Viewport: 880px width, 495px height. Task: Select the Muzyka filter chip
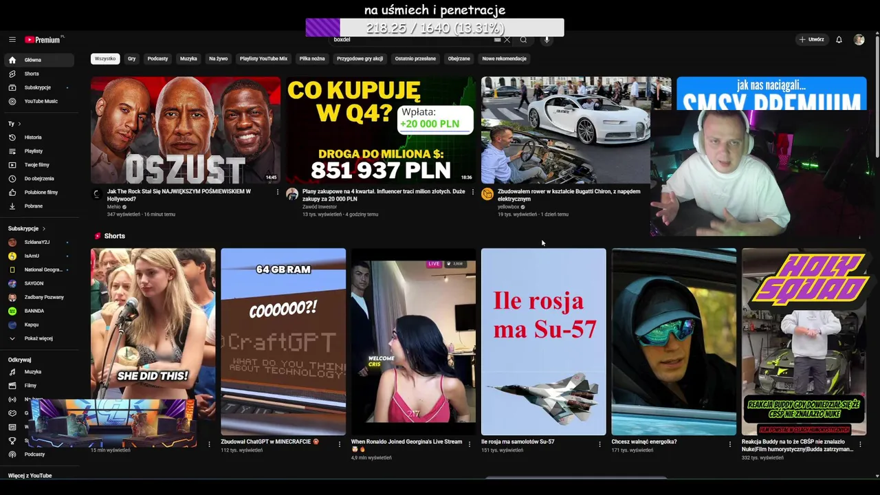click(188, 58)
